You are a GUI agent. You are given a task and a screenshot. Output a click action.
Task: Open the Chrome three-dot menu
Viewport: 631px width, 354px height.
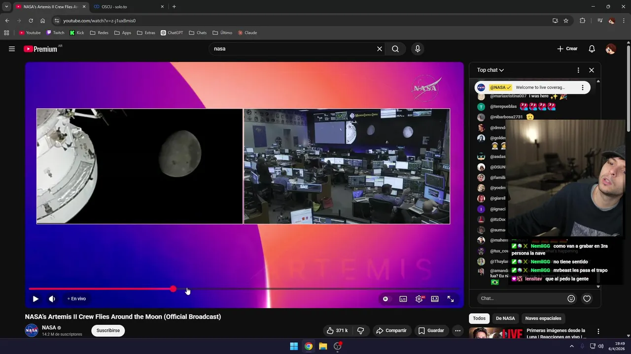(x=624, y=21)
